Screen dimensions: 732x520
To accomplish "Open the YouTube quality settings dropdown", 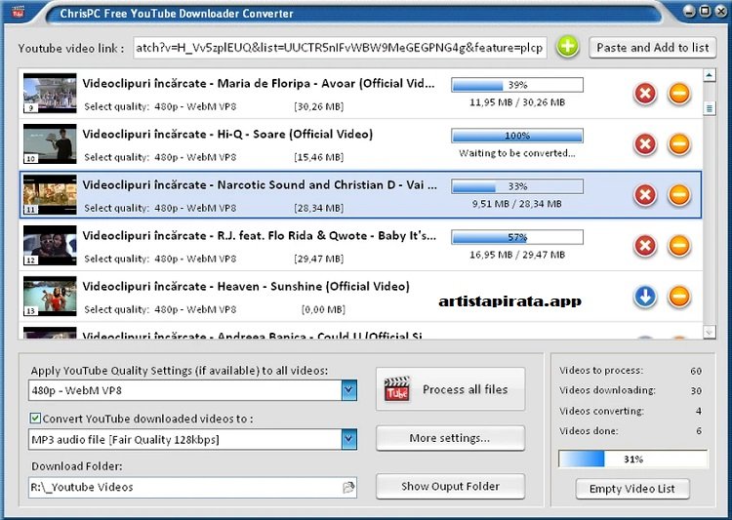I will point(348,390).
